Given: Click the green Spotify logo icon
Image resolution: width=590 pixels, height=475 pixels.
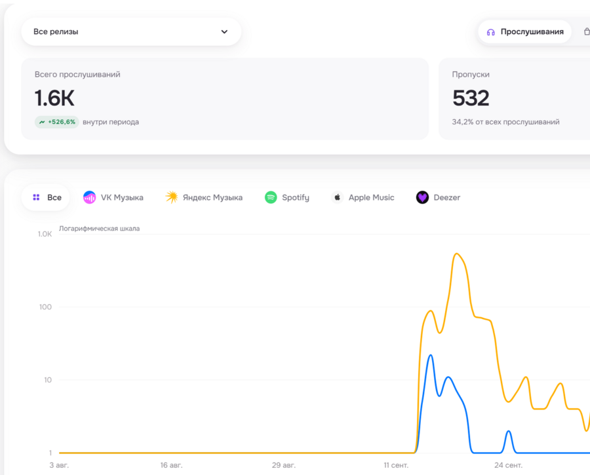Looking at the screenshot, I should click(271, 197).
